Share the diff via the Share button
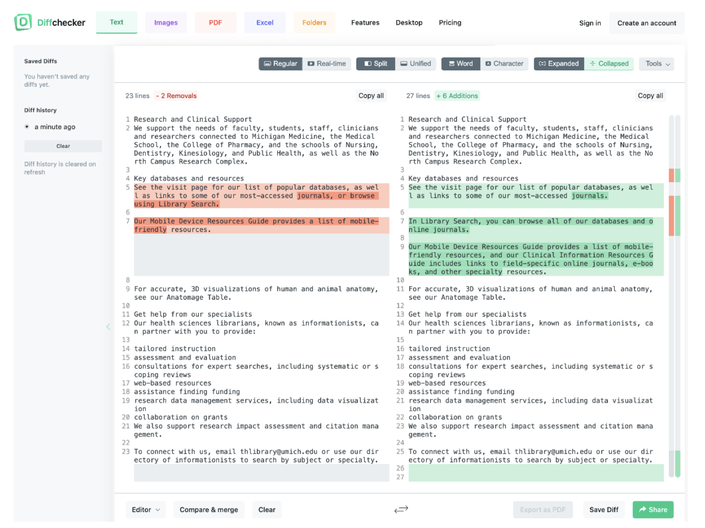This screenshot has width=705, height=528. 653,509
